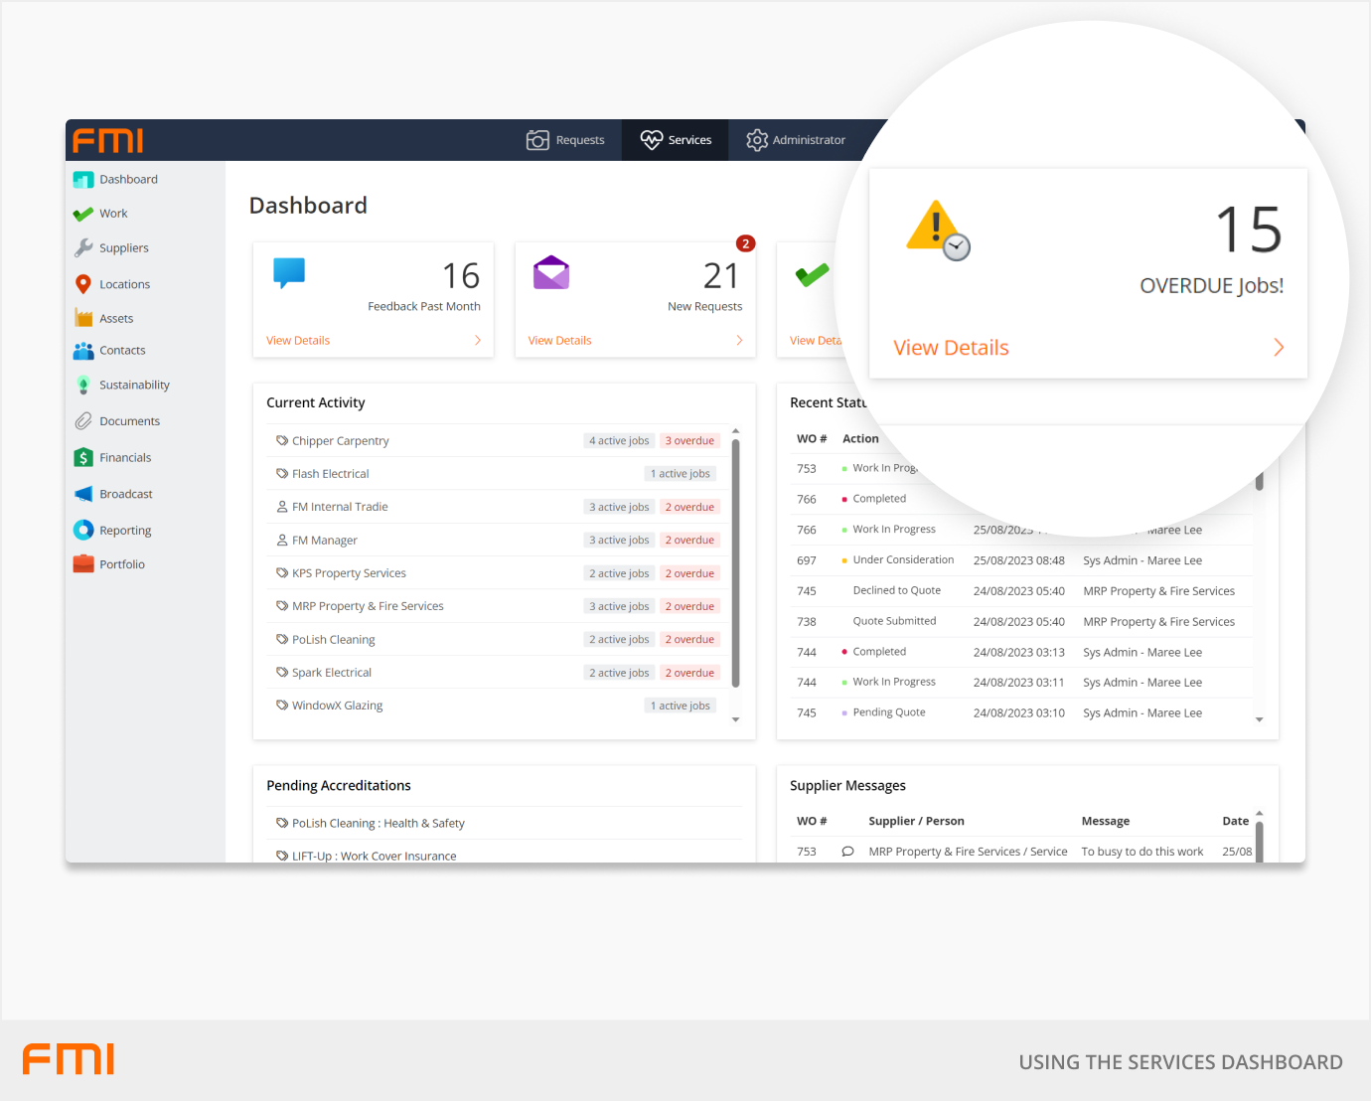Click View Details under Overdue Jobs
1371x1101 pixels.
tap(951, 348)
